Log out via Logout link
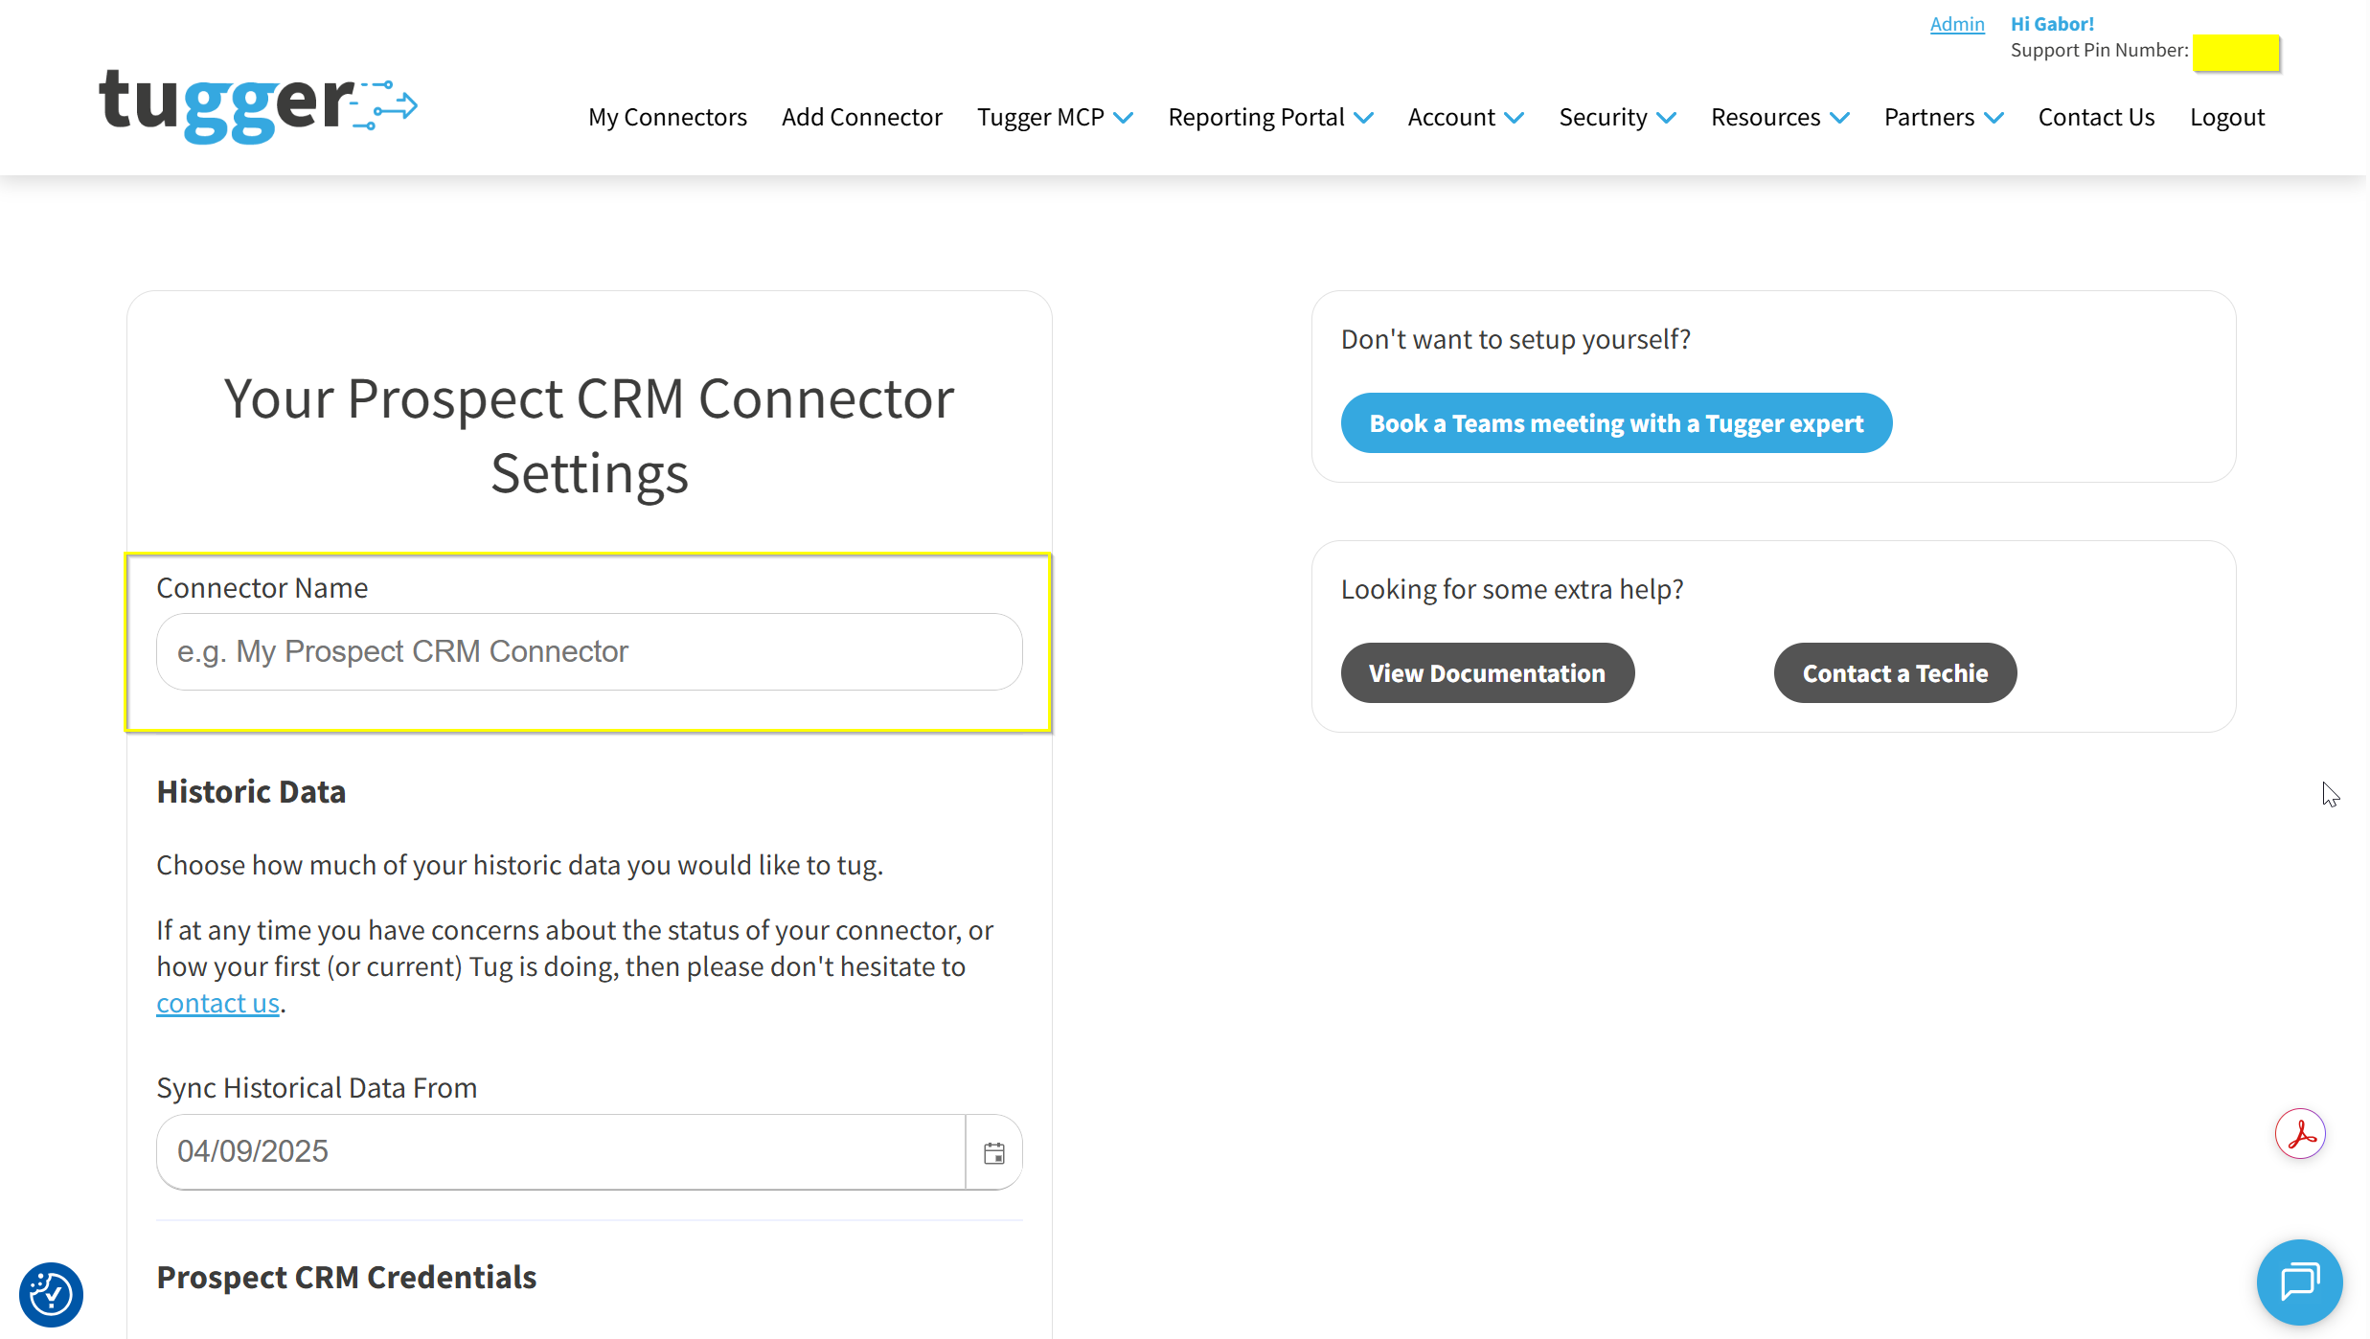The width and height of the screenshot is (2370, 1339). (x=2227, y=117)
